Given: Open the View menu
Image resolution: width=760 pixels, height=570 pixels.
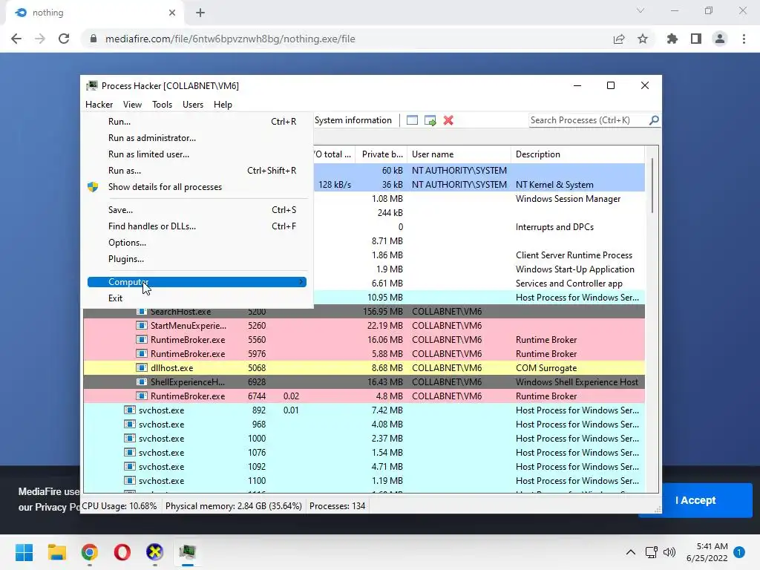Looking at the screenshot, I should [132, 104].
